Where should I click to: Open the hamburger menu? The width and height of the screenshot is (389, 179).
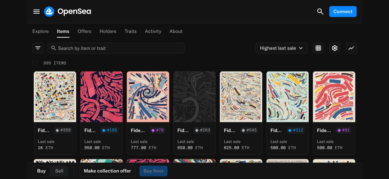coord(36,12)
